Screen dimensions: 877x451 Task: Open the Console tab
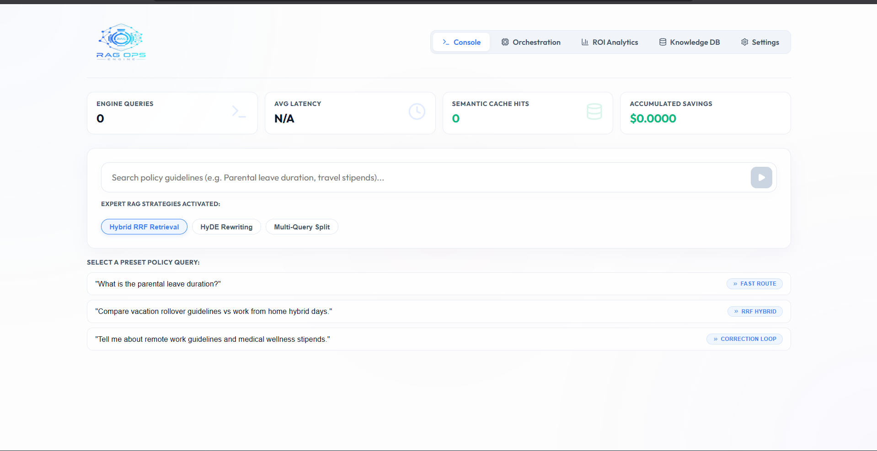click(x=461, y=42)
